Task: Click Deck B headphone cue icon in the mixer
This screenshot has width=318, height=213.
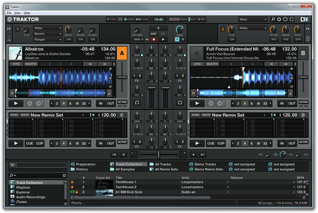Action: pyautogui.click(x=180, y=103)
